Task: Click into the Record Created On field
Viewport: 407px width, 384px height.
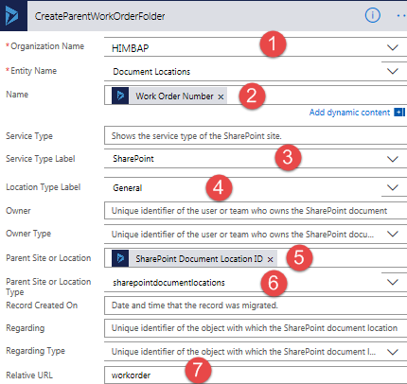Action: [256, 305]
